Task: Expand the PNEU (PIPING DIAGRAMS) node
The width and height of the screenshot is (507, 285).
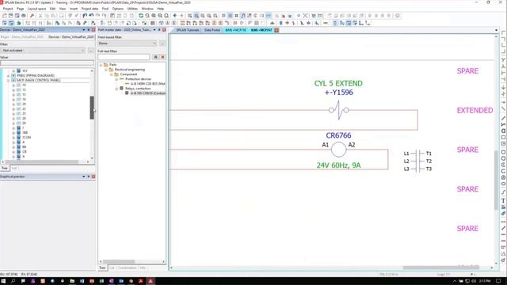Action: coord(9,76)
